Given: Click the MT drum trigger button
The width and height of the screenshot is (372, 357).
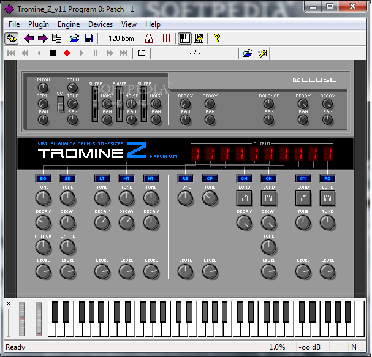Looking at the screenshot, I should [126, 179].
